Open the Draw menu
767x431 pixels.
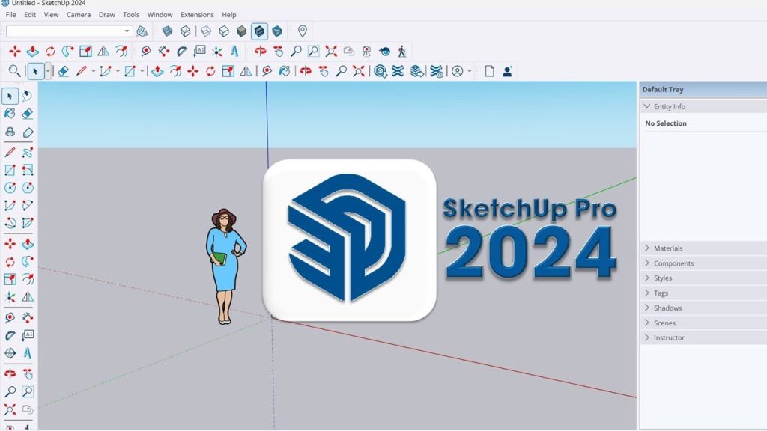click(106, 15)
